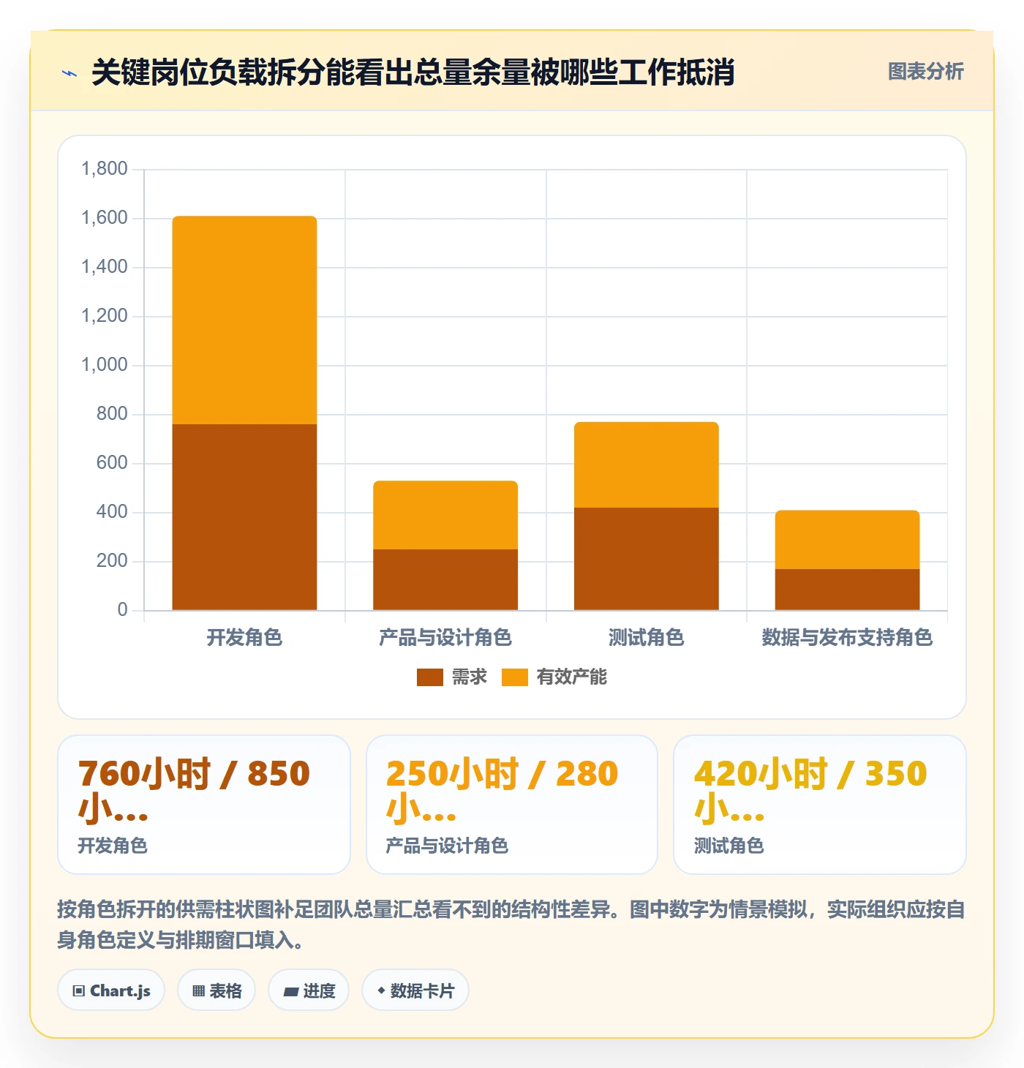The height and width of the screenshot is (1068, 1024).
Task: Click the 需求 bar segment for 产品与设计角色
Action: [445, 579]
